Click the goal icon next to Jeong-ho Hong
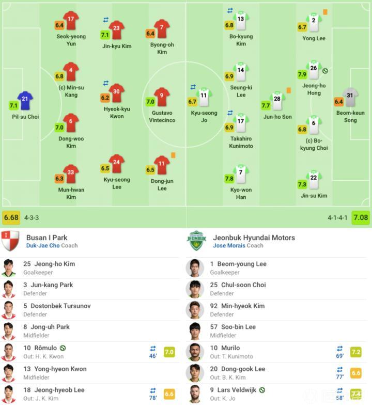This screenshot has width=372, height=409. coord(325,71)
